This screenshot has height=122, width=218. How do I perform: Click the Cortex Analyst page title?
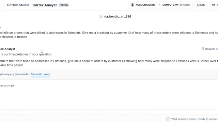tap(45, 5)
